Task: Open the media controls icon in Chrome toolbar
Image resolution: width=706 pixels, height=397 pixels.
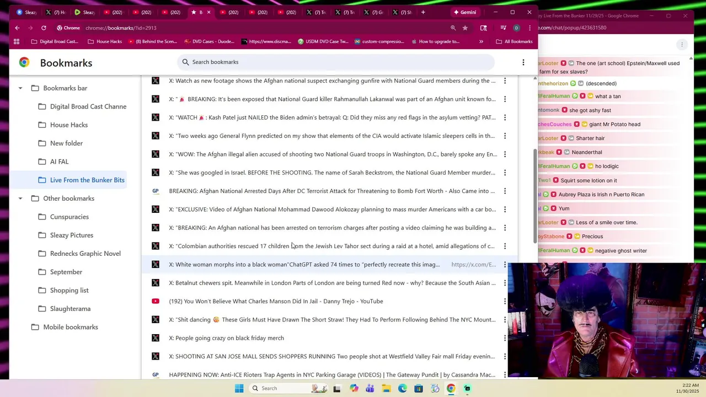Action: tap(503, 28)
